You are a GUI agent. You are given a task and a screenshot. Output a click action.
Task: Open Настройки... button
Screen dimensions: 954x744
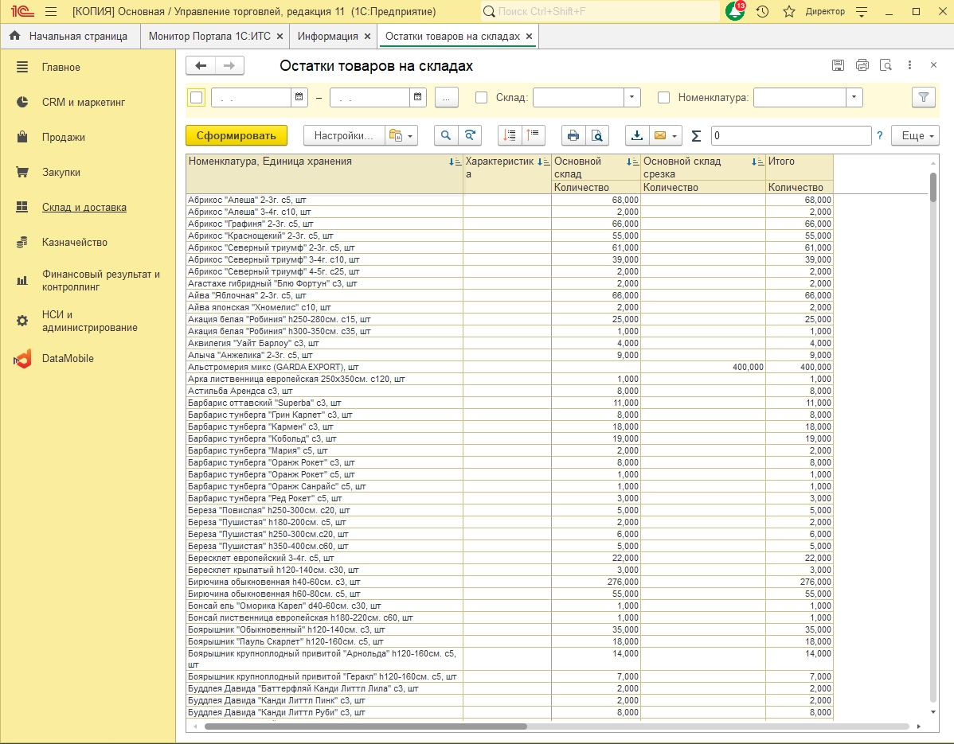[x=344, y=135]
